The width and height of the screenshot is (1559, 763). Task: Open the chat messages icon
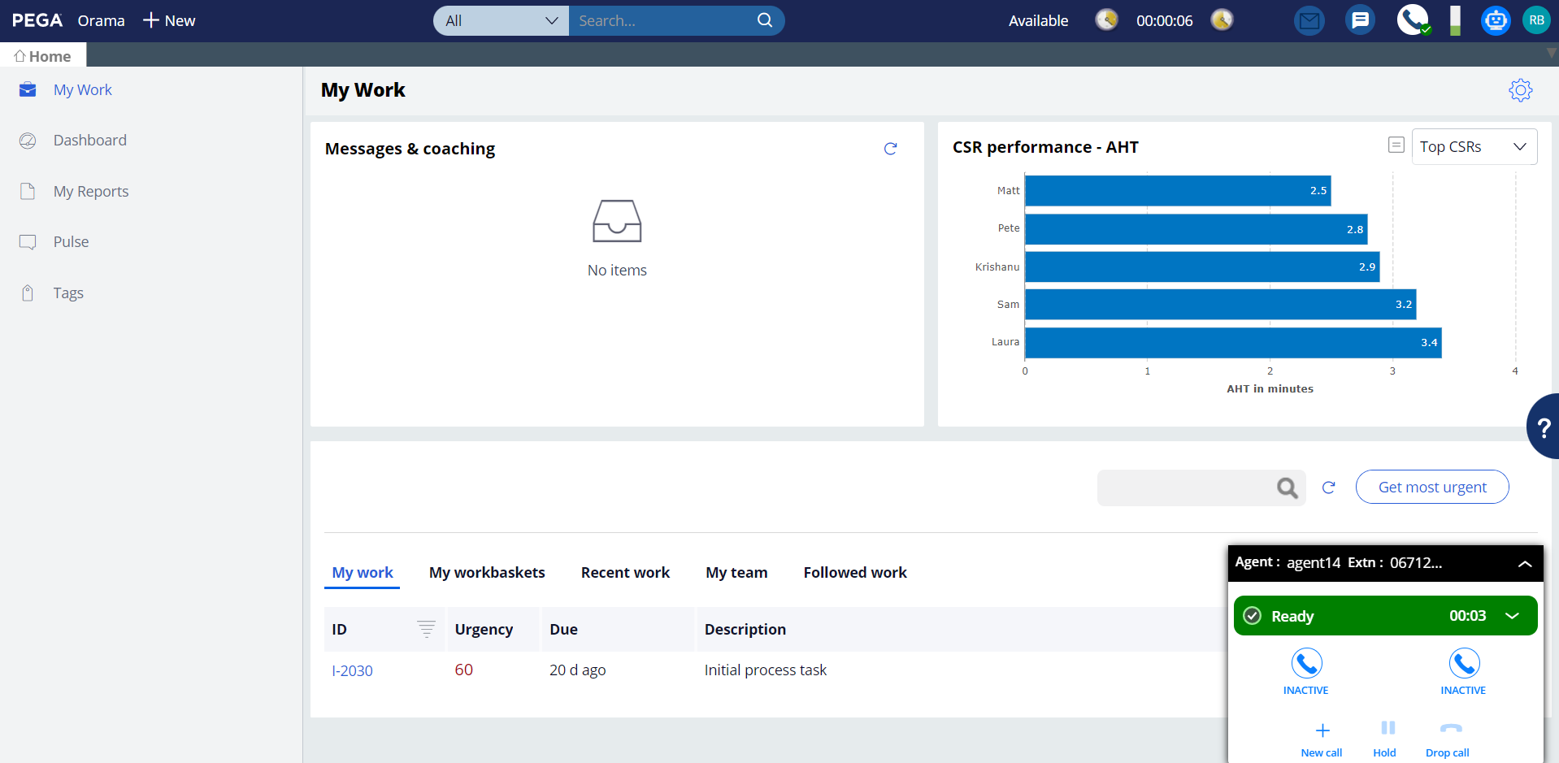click(1360, 20)
